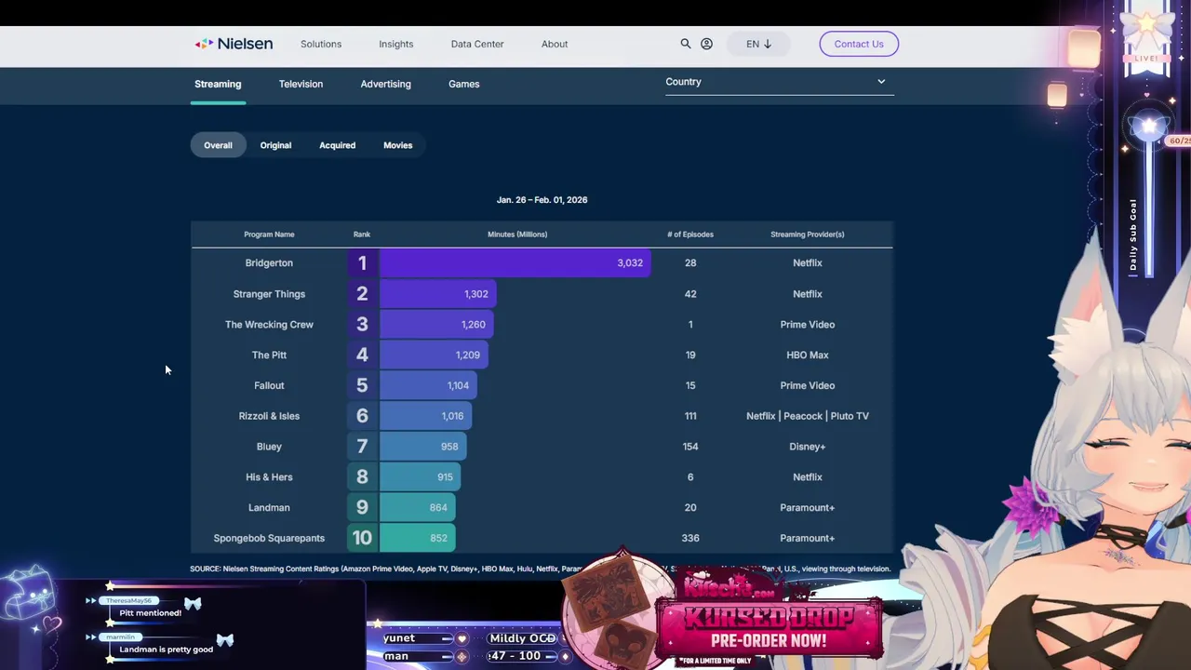Click the rank 10 number badge

[x=362, y=538]
